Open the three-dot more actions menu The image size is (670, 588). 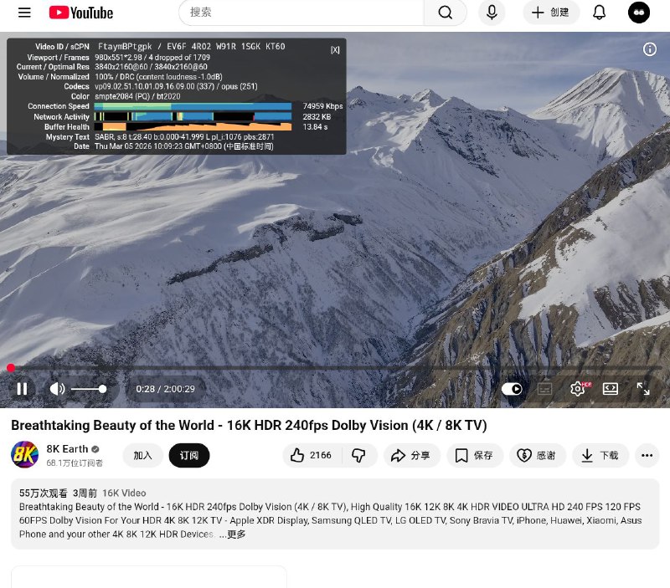647,456
